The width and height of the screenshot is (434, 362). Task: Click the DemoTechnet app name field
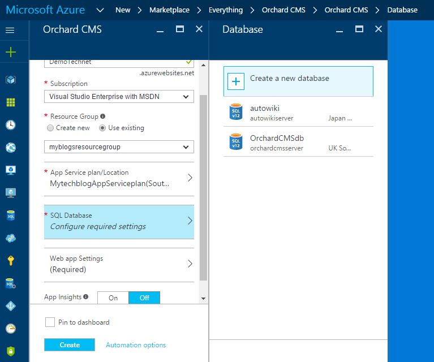pos(119,63)
